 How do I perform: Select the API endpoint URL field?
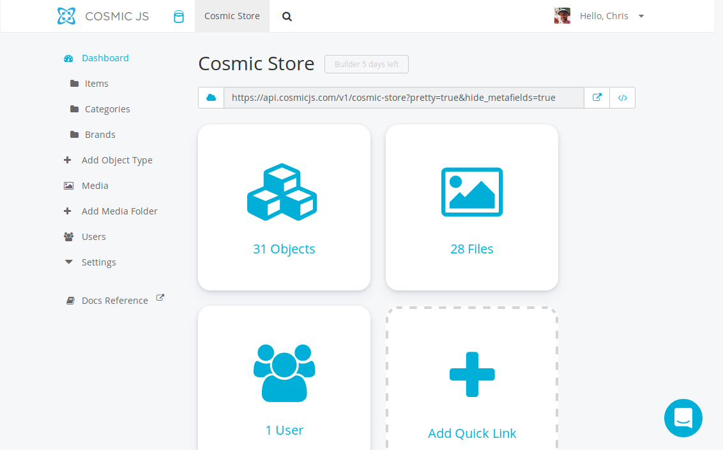(404, 98)
